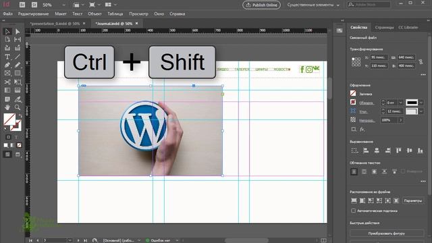
Task: Select the Scissors tool
Action: [7, 82]
